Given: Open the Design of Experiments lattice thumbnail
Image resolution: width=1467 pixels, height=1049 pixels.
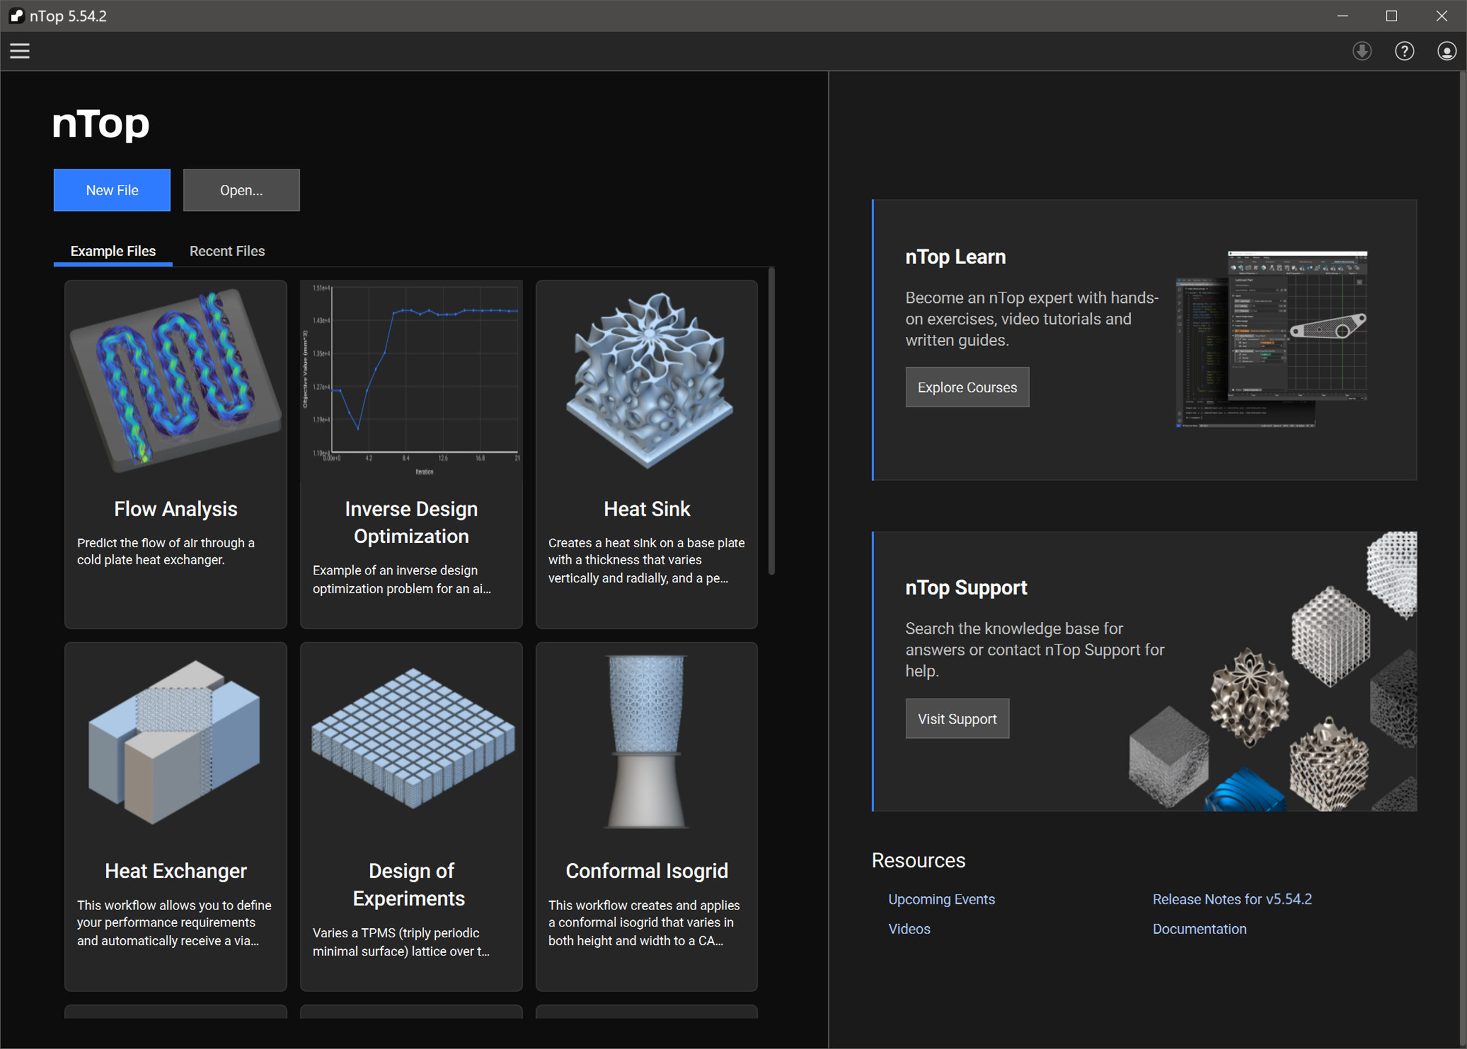Looking at the screenshot, I should coord(412,738).
